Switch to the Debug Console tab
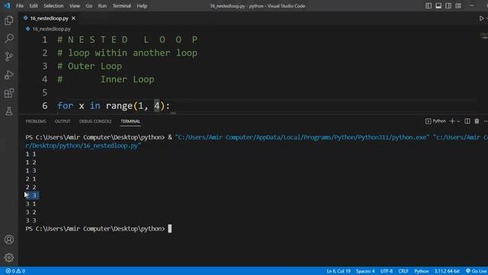 95,121
